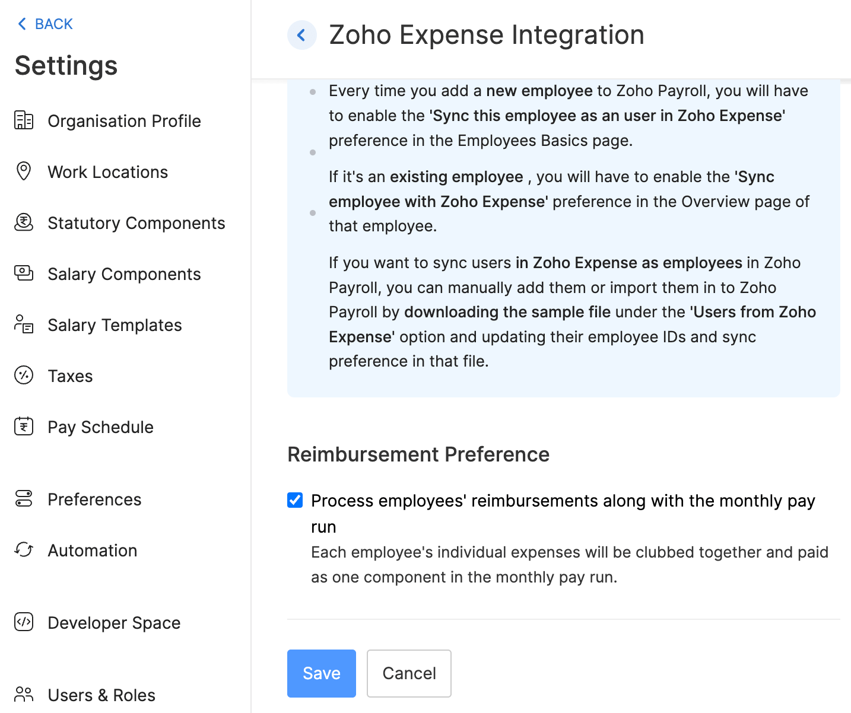
Task: Click the Salary Templates icon
Action: pos(24,324)
